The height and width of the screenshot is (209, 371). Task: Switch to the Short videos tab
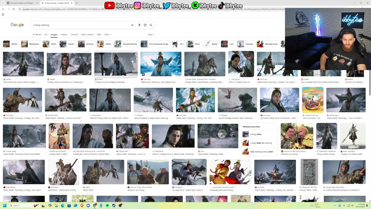point(87,35)
